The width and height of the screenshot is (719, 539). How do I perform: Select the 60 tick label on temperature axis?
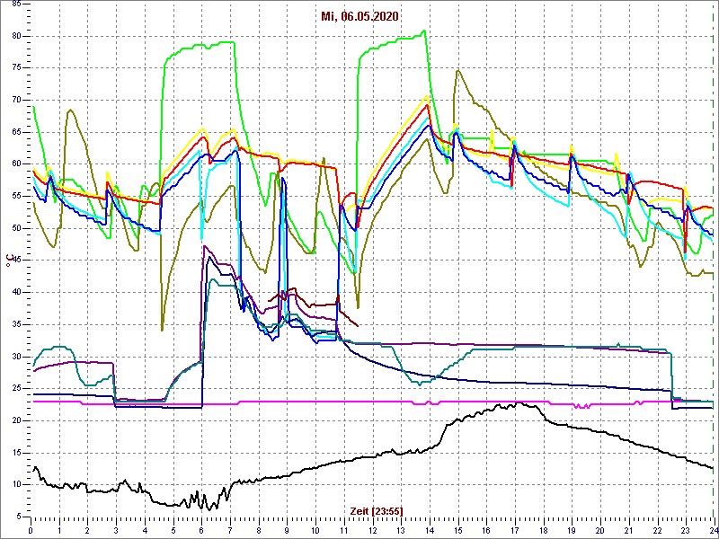[15, 164]
